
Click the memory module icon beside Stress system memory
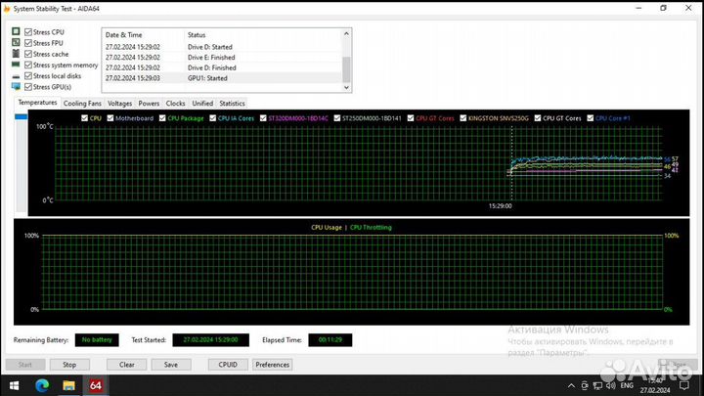[16, 65]
